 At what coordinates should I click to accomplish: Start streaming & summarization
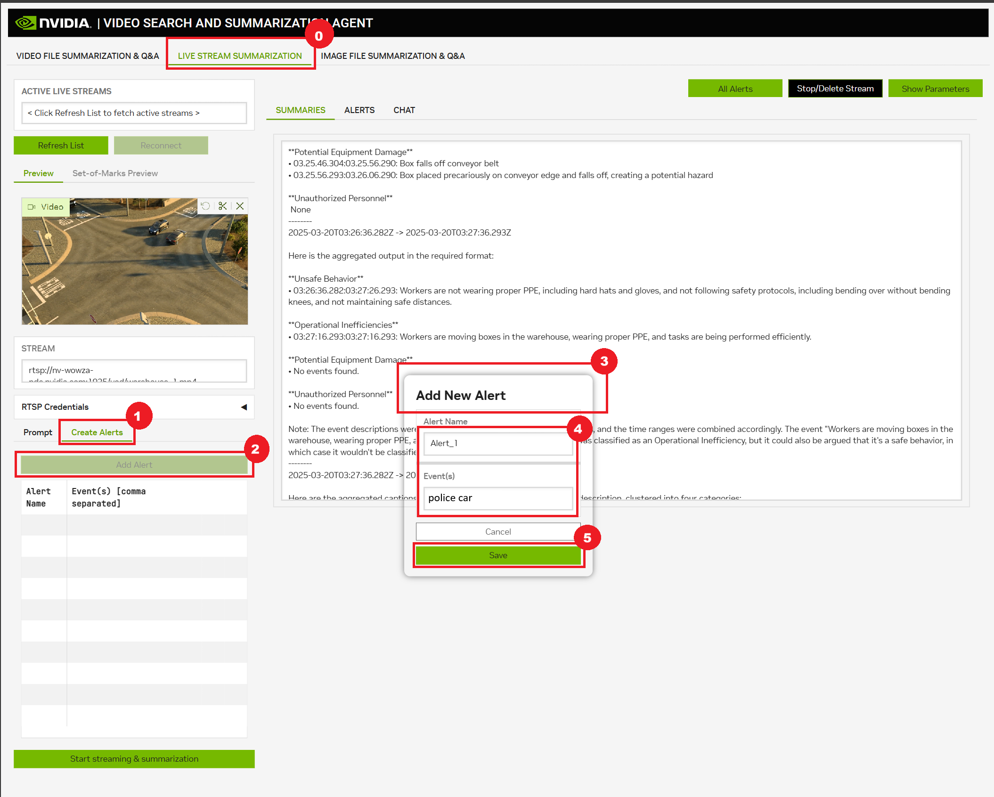[134, 758]
